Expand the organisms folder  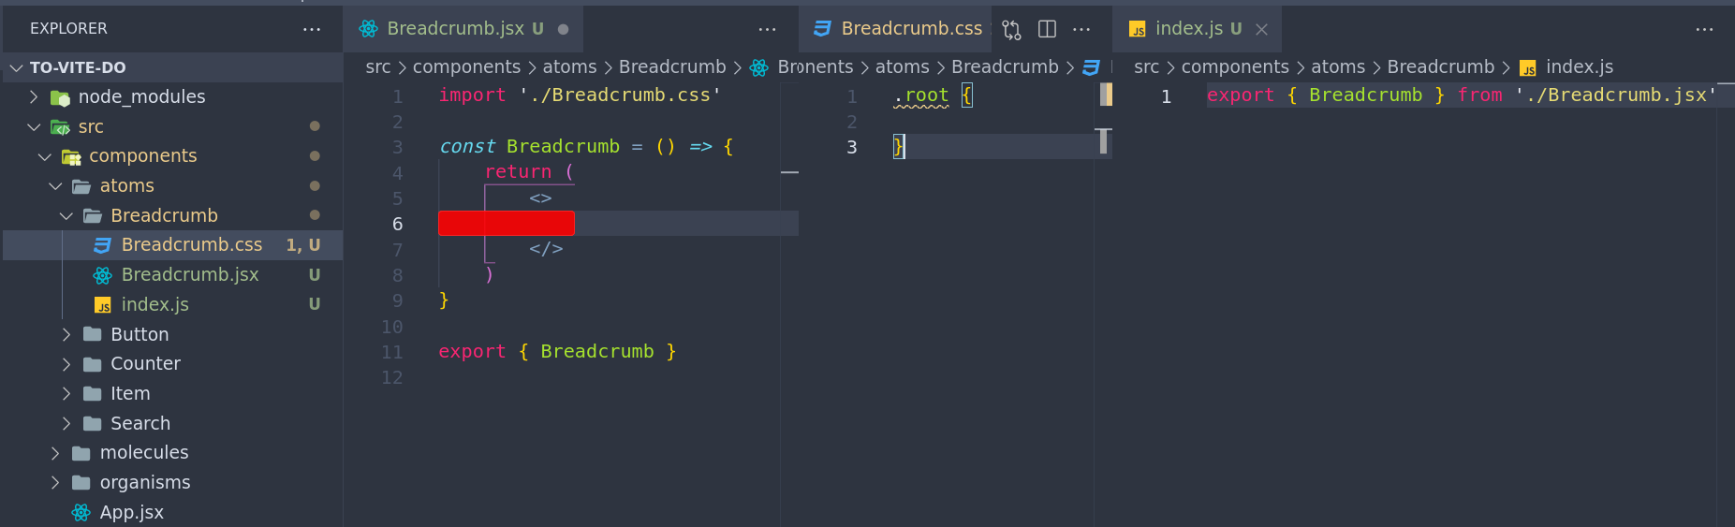coord(55,483)
